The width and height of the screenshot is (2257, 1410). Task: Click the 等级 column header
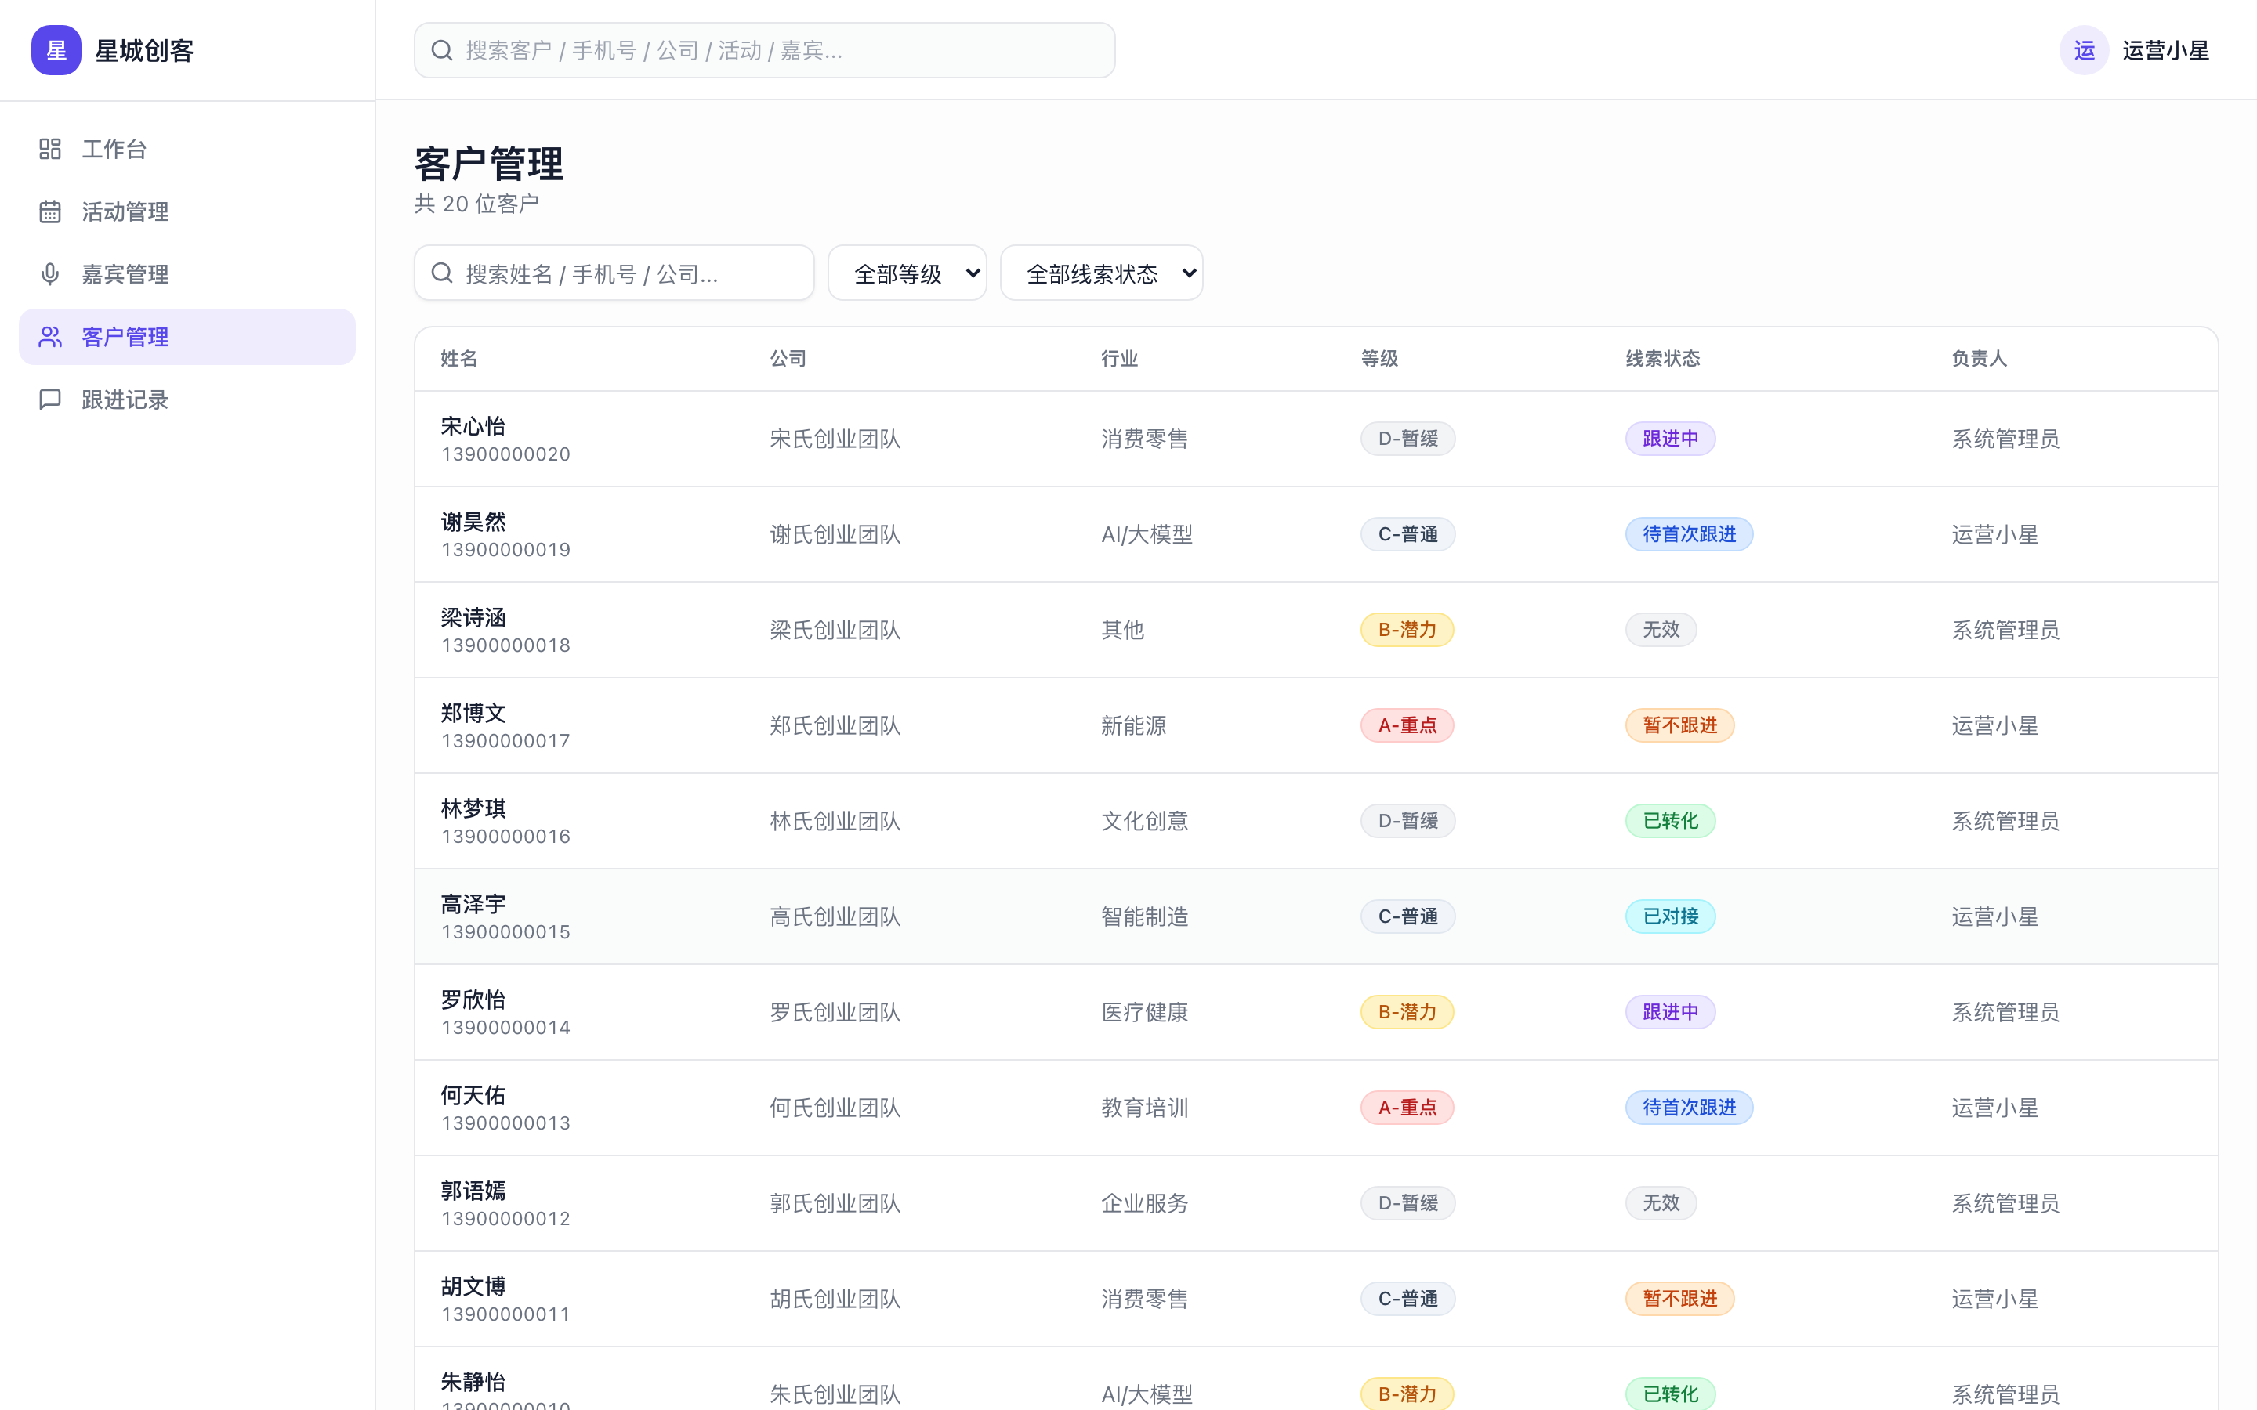click(1379, 358)
